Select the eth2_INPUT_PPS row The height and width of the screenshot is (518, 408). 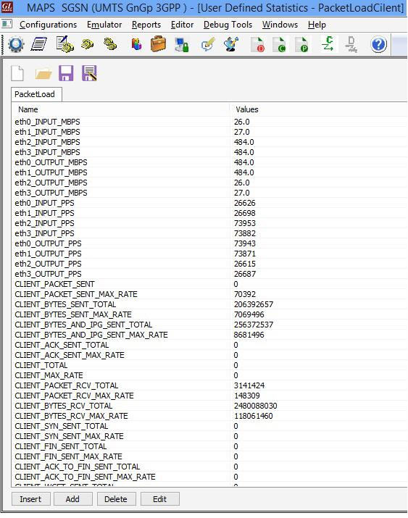coord(209,223)
